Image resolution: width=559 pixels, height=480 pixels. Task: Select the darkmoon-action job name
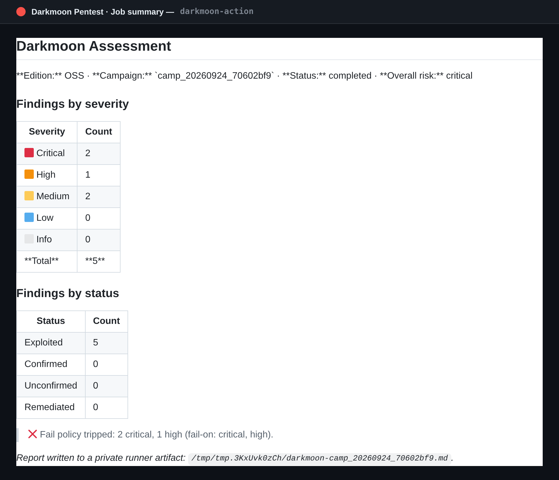[217, 11]
